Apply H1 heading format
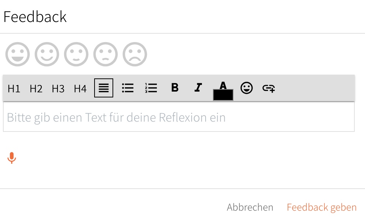This screenshot has height=222, width=365. 14,88
